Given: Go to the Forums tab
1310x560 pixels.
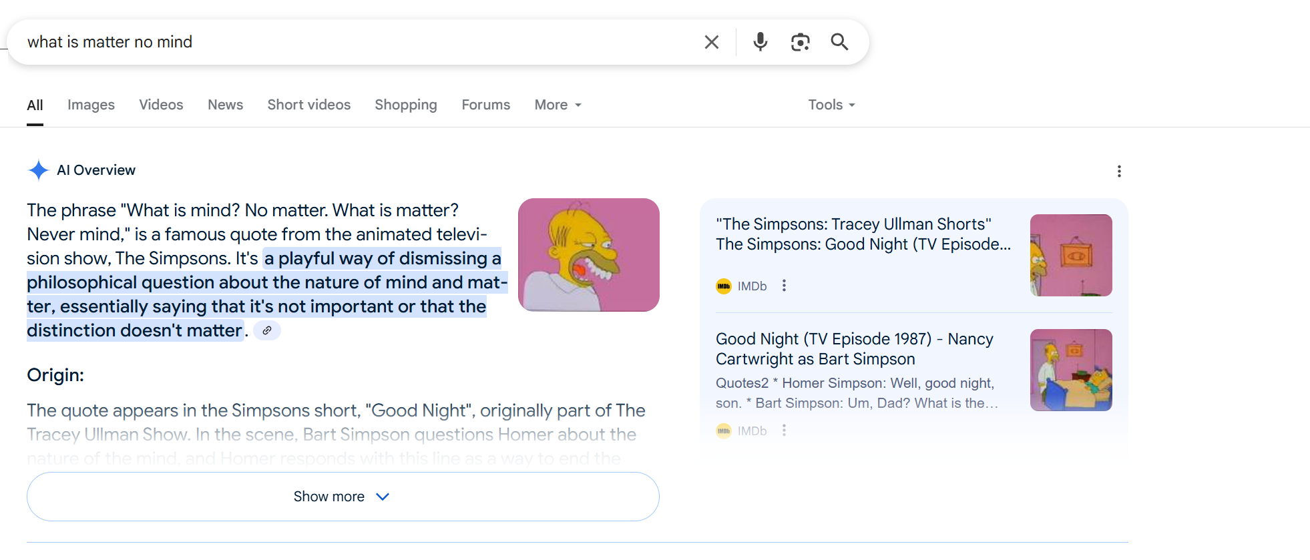Looking at the screenshot, I should pyautogui.click(x=485, y=105).
